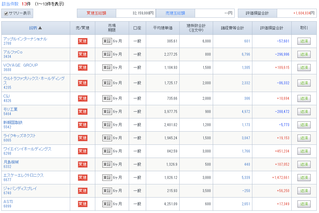Click total value 32,159,000円
Image resolution: width=319 pixels, height=213 pixels.
pos(143,13)
